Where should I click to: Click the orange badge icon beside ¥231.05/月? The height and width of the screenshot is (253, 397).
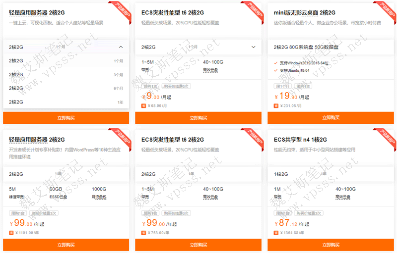276,106
